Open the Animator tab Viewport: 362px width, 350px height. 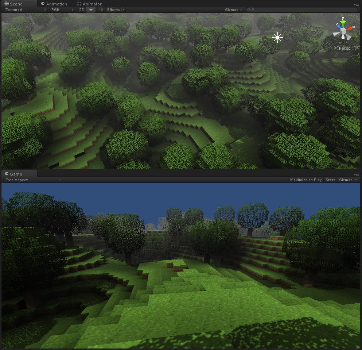point(89,4)
